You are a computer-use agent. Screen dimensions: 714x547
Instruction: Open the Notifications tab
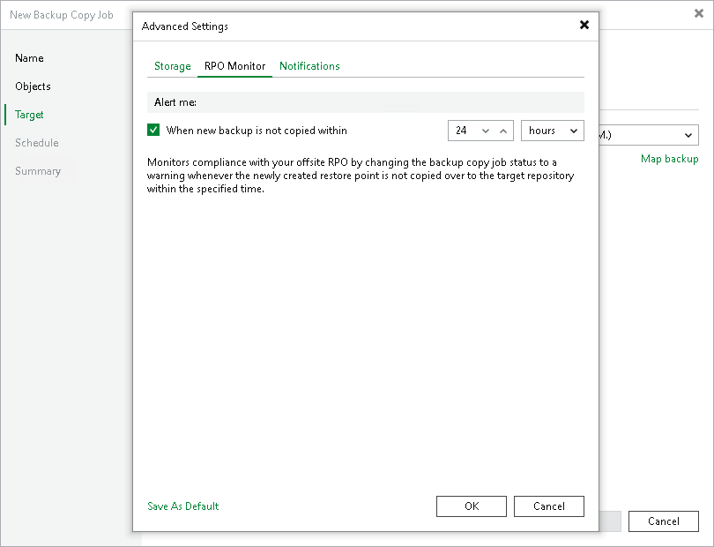[309, 66]
